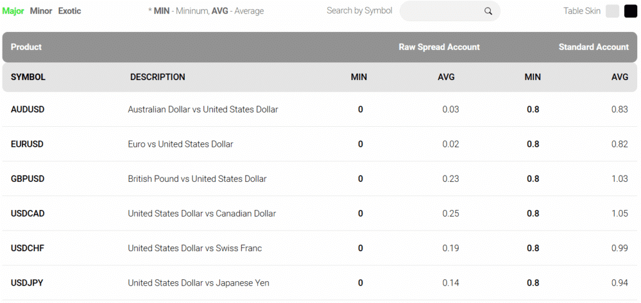The height and width of the screenshot is (303, 641).
Task: Click USDCHF standard average value 0.99
Action: tap(620, 248)
